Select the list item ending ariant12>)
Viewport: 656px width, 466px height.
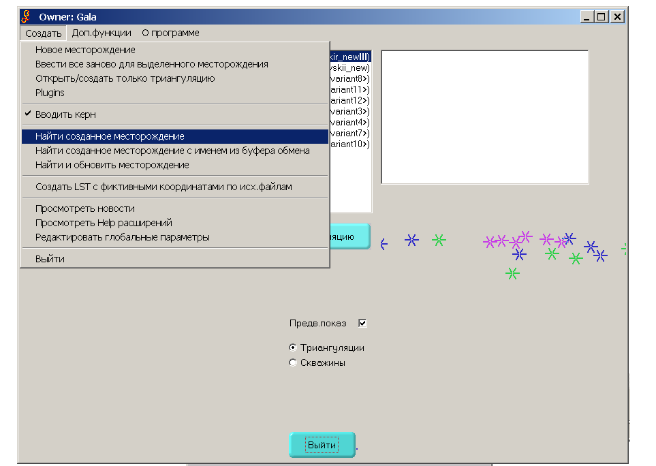[350, 100]
